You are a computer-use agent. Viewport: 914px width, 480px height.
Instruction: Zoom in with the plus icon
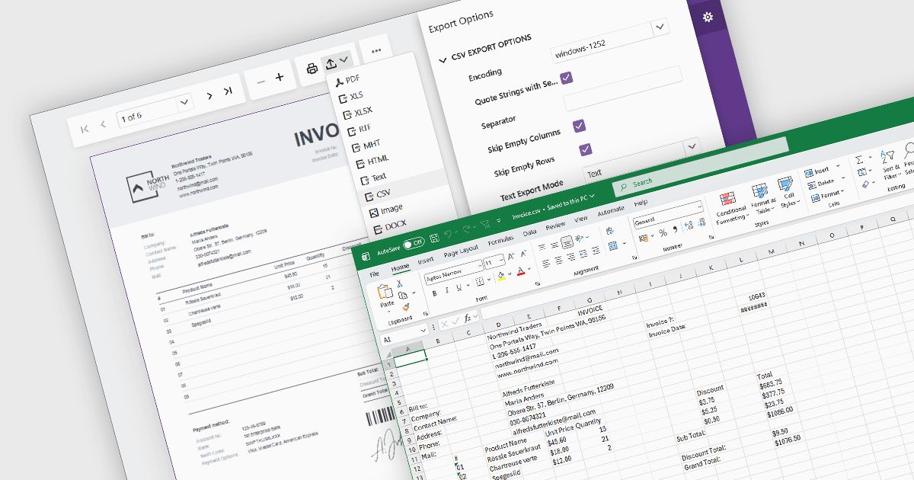[280, 77]
